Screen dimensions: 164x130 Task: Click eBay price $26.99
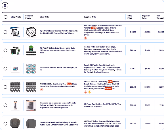pos(133,50)
